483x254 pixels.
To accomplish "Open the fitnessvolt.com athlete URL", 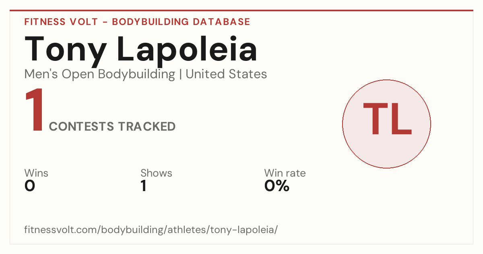I will click(x=151, y=230).
